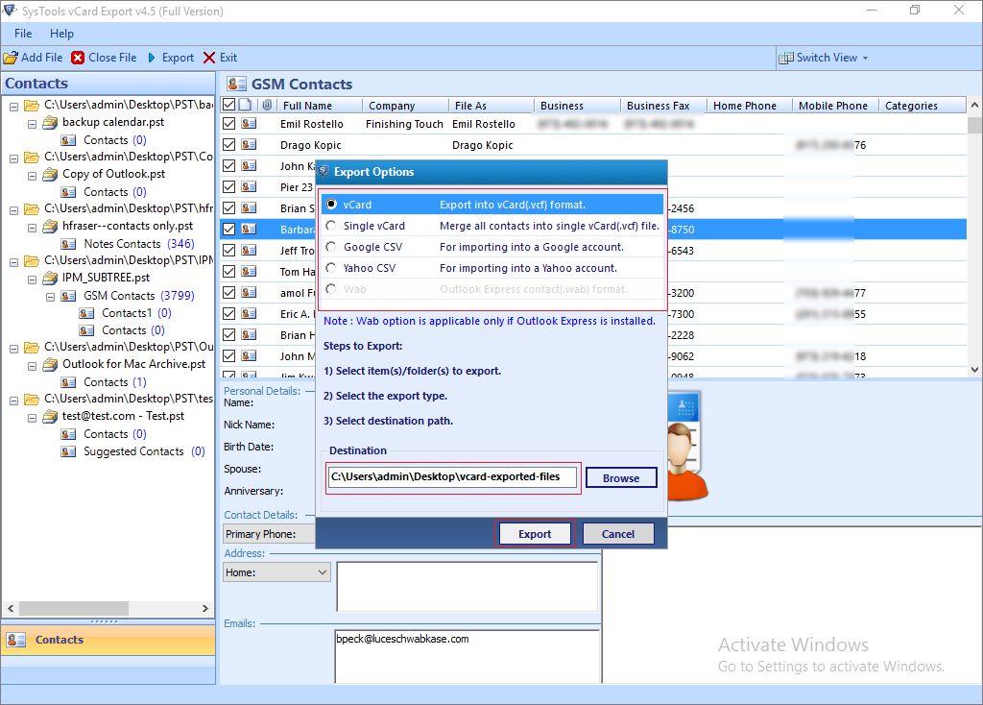Click the Suggested Contacts card icon
This screenshot has width=983, height=705.
[68, 451]
